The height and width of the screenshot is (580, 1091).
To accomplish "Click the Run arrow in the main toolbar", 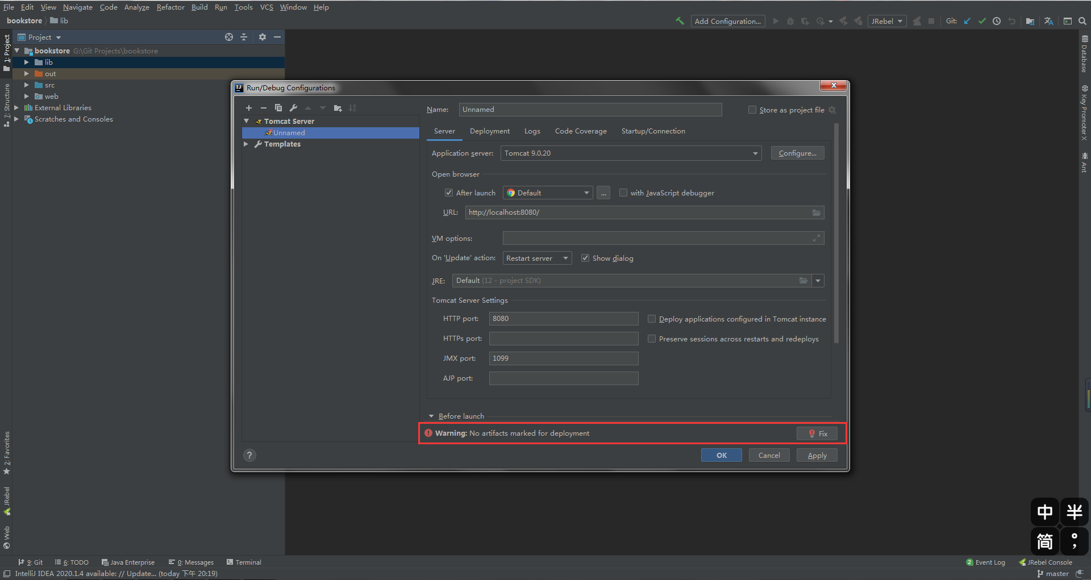I will pyautogui.click(x=776, y=21).
